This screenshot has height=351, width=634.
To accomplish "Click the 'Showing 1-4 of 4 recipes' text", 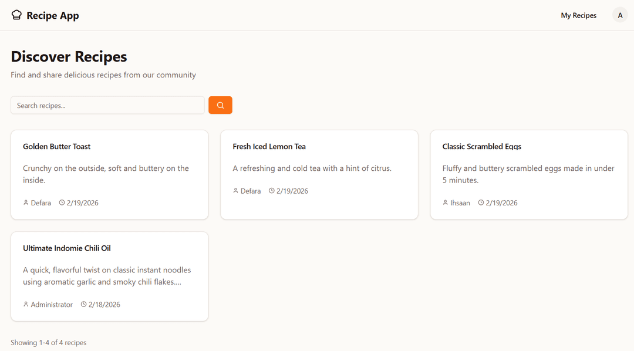I will pos(48,342).
